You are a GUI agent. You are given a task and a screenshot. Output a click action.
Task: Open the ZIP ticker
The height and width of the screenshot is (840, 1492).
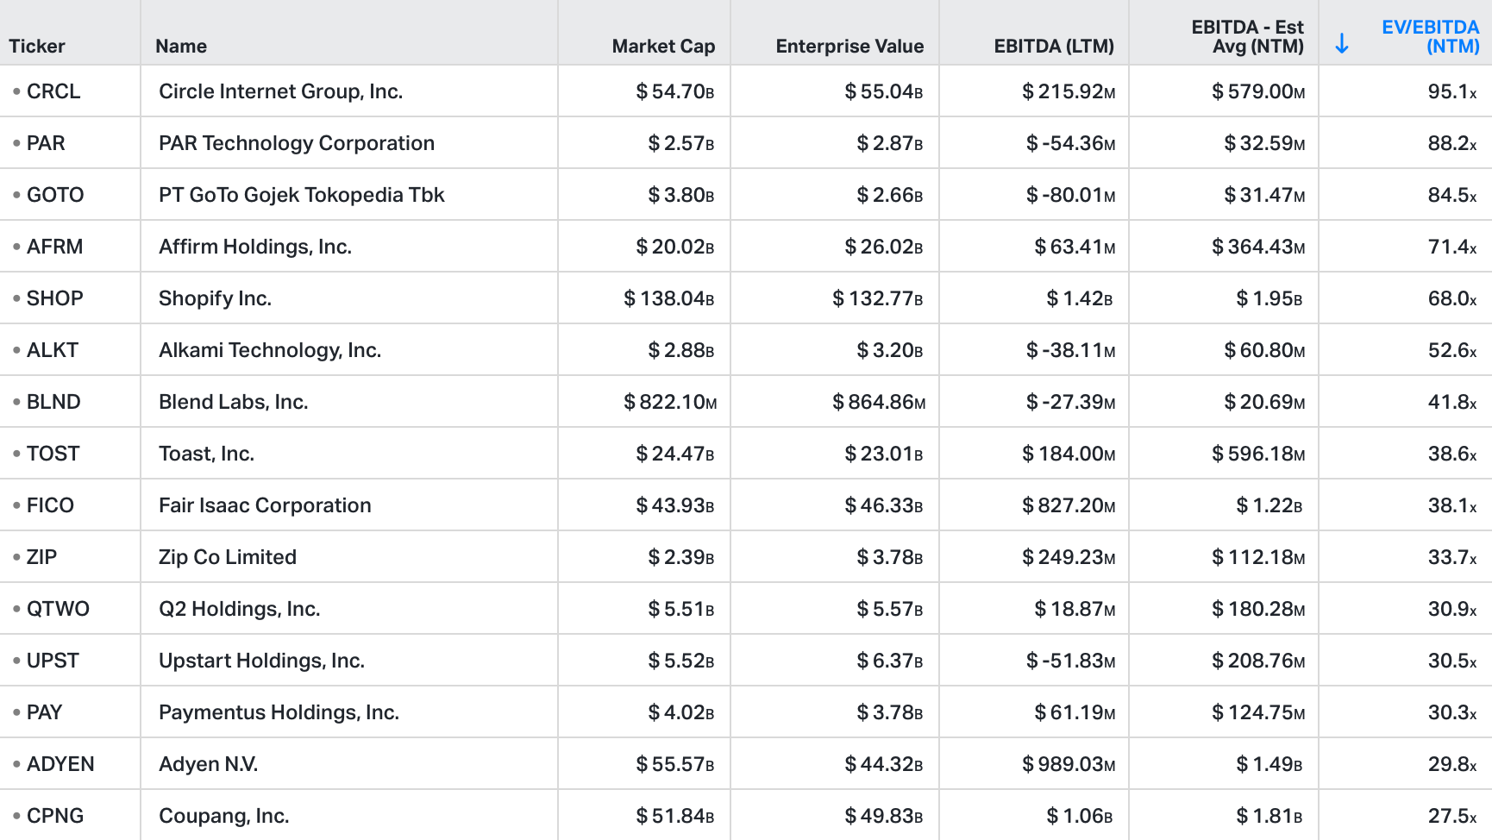click(x=41, y=557)
